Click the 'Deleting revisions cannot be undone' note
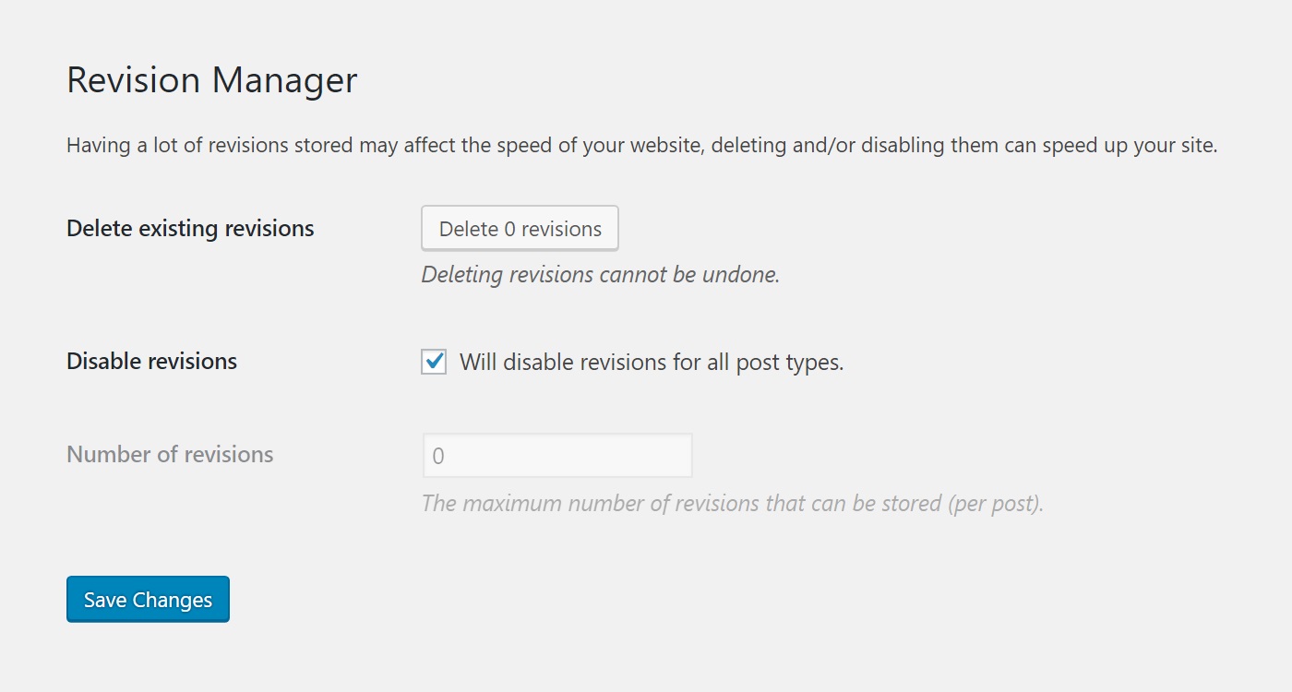Image resolution: width=1292 pixels, height=692 pixels. [x=601, y=275]
